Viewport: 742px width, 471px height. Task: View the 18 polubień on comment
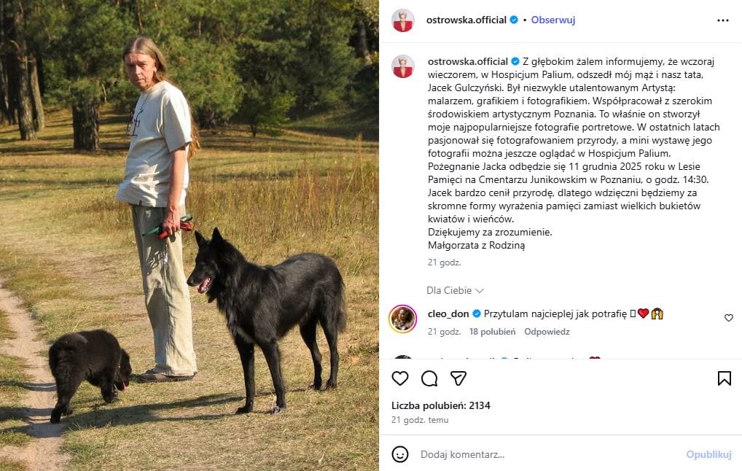coord(492,332)
